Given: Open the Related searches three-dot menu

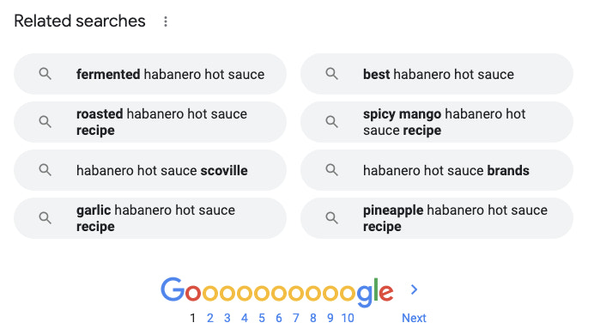Looking at the screenshot, I should tap(166, 21).
